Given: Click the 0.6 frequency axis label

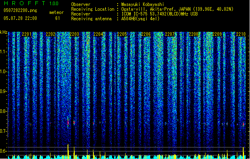Looking at the screenshot, I should pos(3,151).
